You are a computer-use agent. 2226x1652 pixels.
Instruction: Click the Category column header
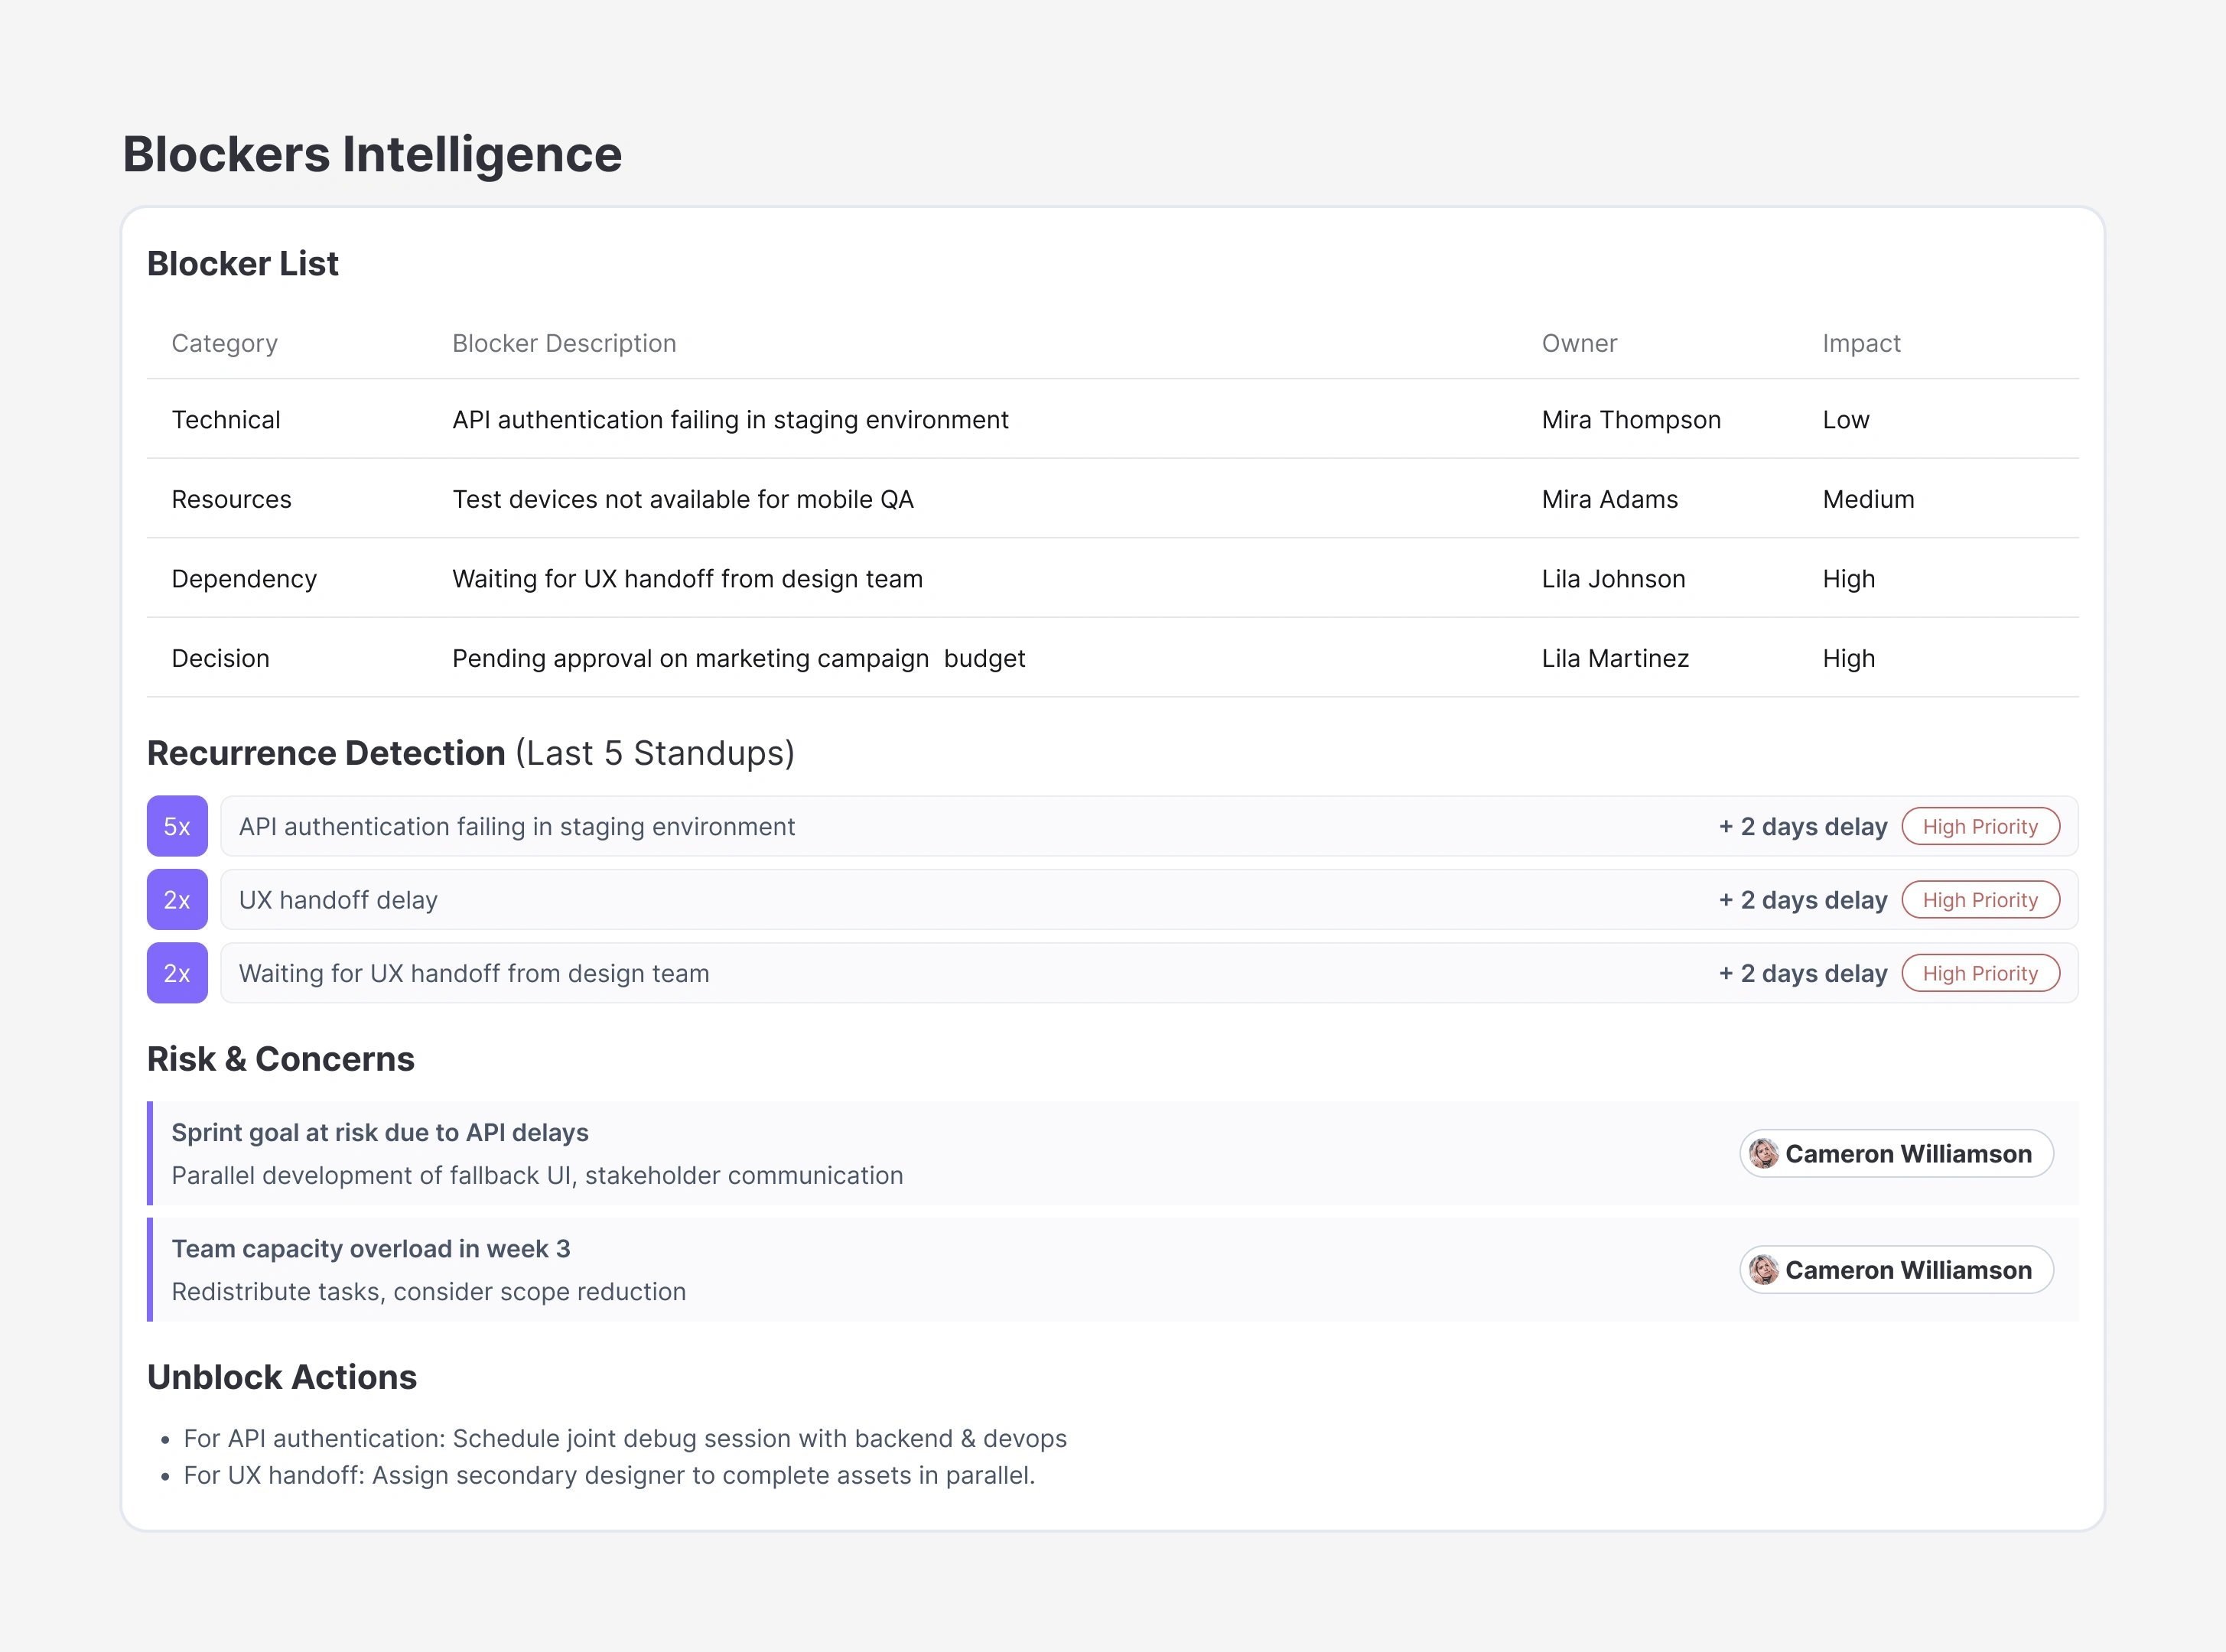[x=225, y=343]
